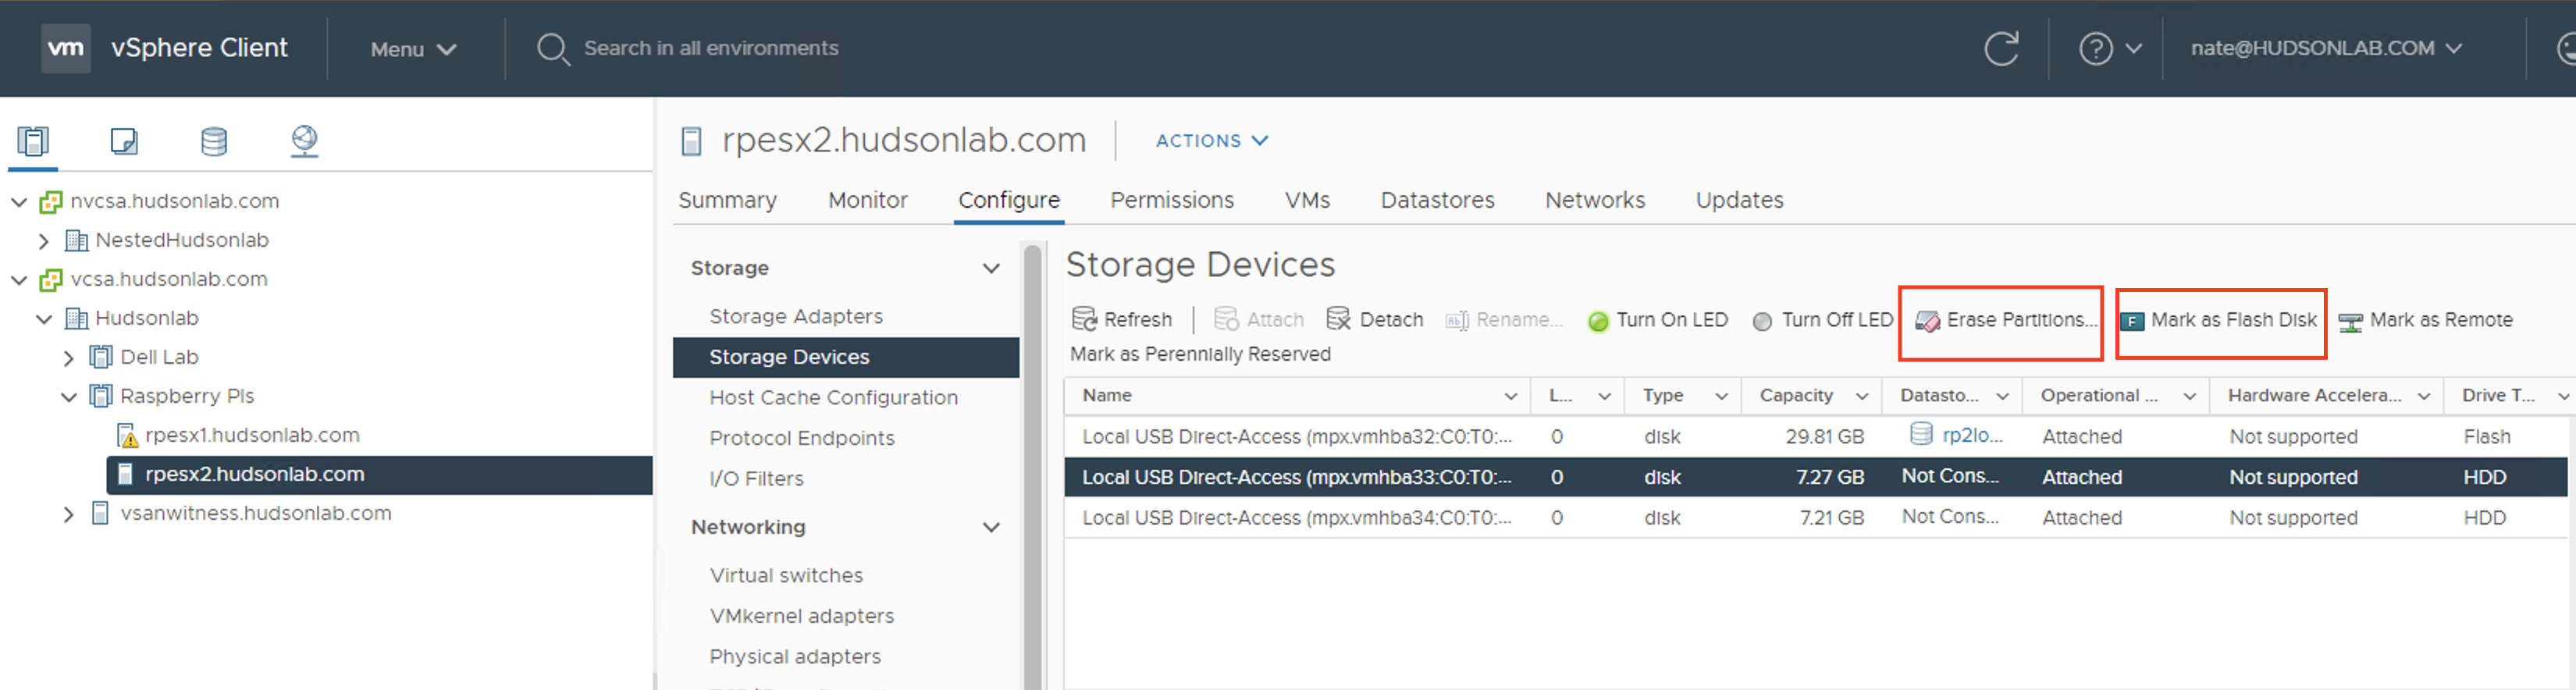This screenshot has height=690, width=2576.
Task: Click Turn On LED button
Action: (1658, 320)
